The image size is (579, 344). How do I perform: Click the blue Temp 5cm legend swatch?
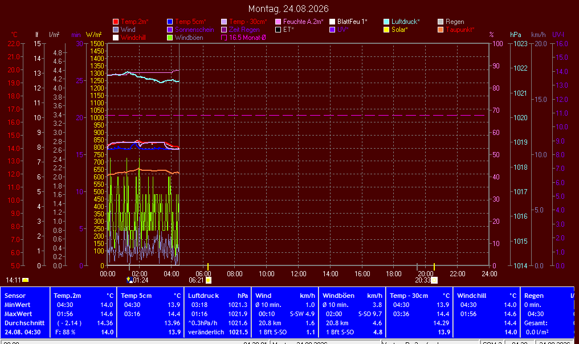tap(170, 22)
